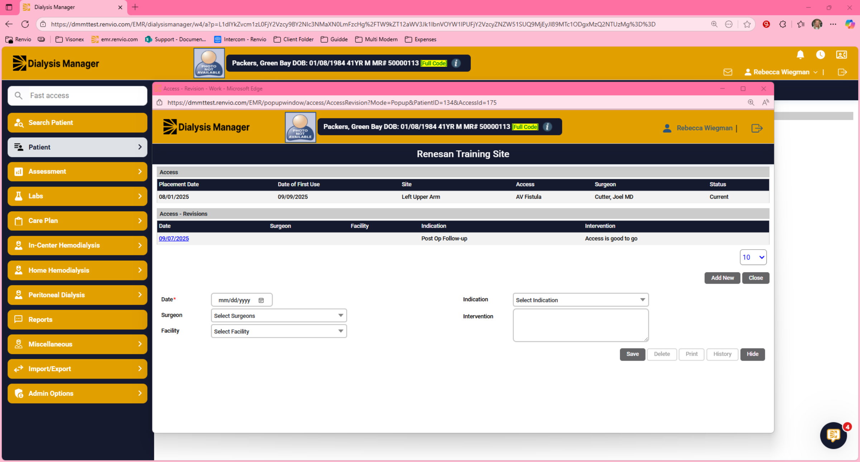Viewport: 860px width, 462px height.
Task: Expand the Patient sidebar menu
Action: point(77,147)
